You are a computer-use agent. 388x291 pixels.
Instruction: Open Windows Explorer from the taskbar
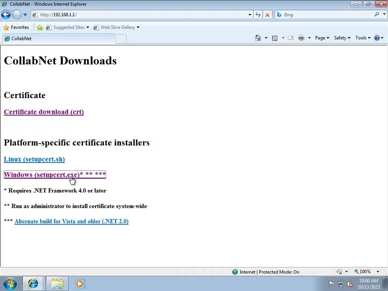(x=57, y=283)
